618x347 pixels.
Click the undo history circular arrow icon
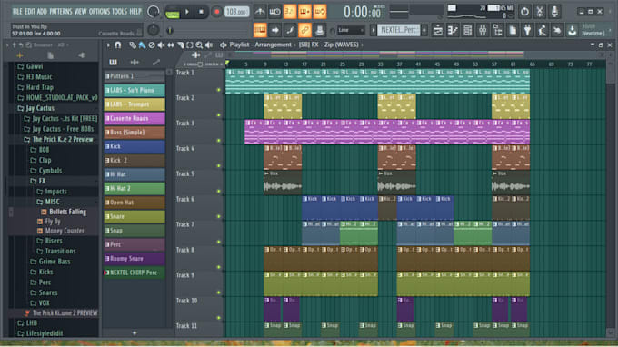[x=524, y=12]
